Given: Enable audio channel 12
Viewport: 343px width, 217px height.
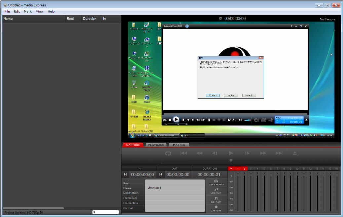Looking at the screenshot, I should [x=310, y=169].
